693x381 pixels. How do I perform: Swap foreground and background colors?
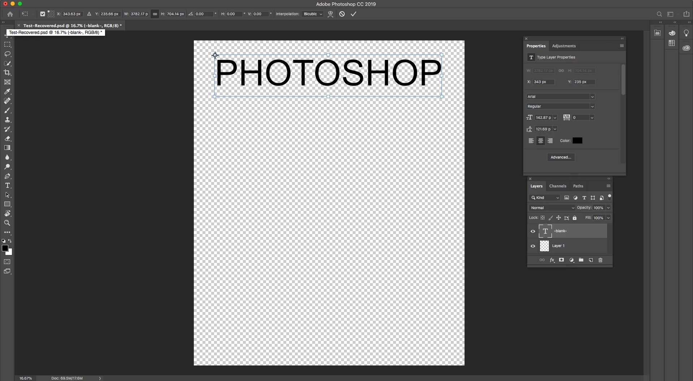coord(10,241)
